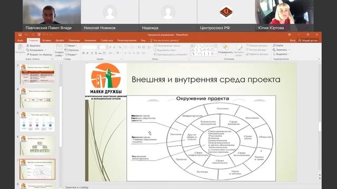Click the Общий доступ share button
The height and width of the screenshot is (189, 337).
(x=308, y=40)
